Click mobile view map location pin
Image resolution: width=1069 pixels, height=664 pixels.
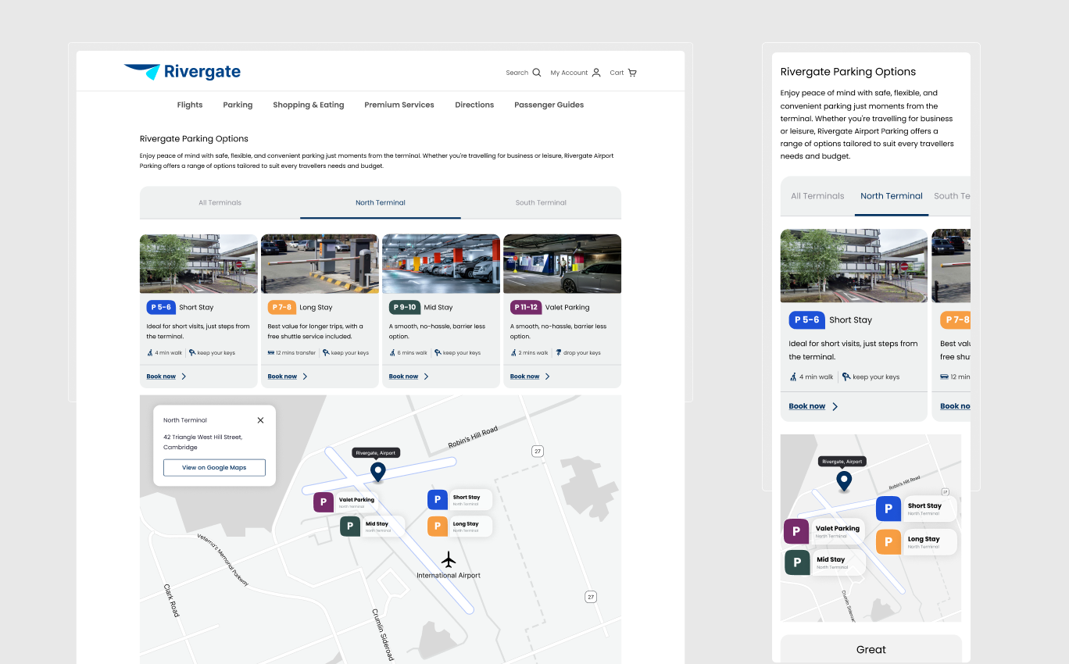pos(844,481)
